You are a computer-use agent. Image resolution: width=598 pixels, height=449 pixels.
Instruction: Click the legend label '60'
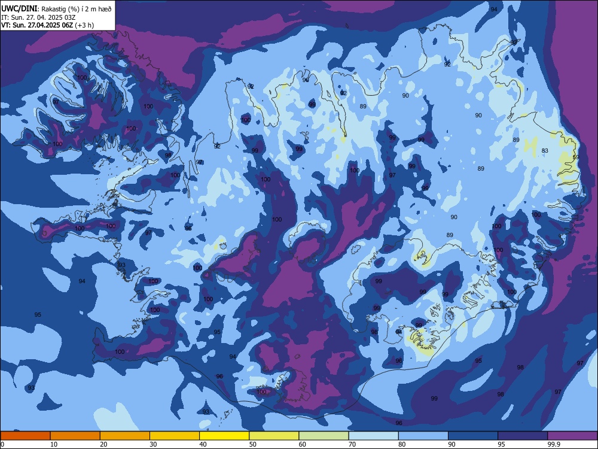pyautogui.click(x=303, y=444)
